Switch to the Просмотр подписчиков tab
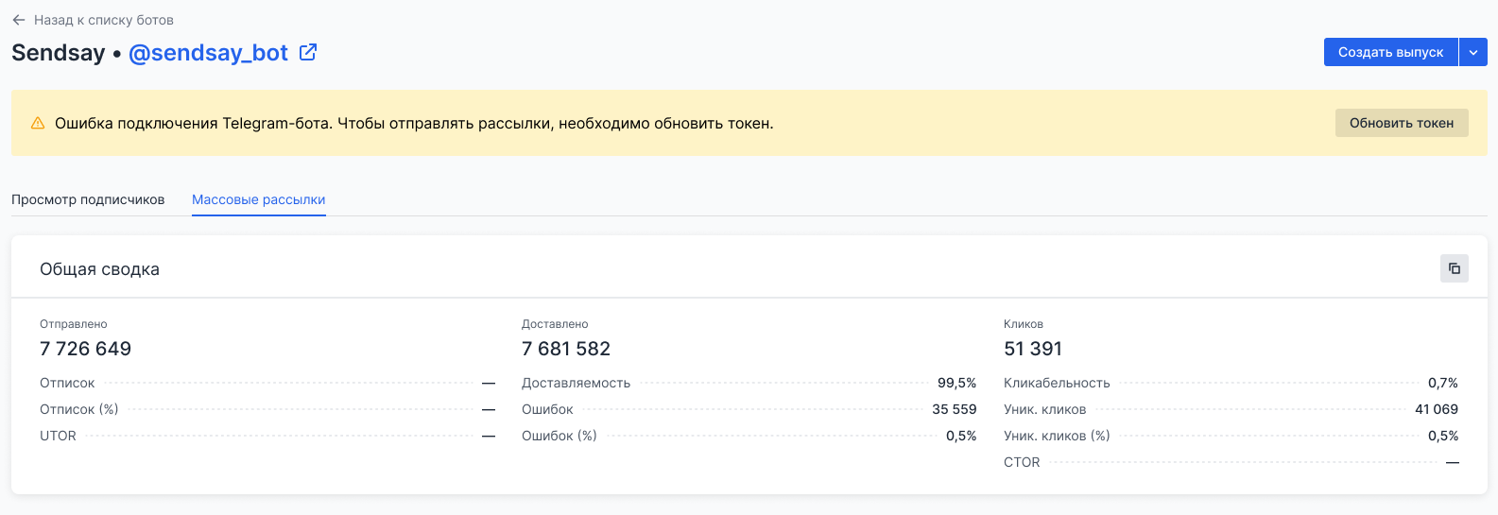The image size is (1498, 515). (x=88, y=199)
